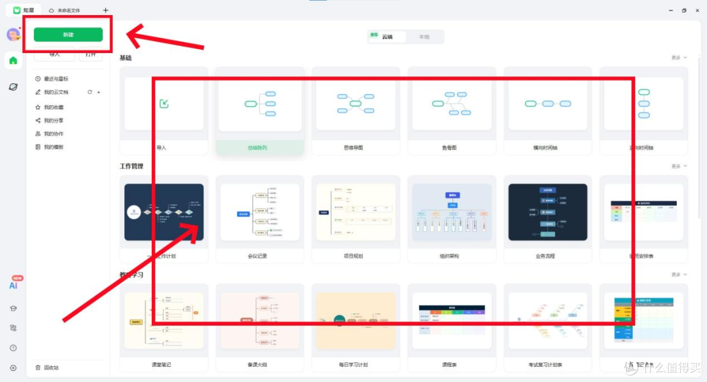The image size is (707, 382).
Task: Click the share icon beside 我的分享
Action: pyautogui.click(x=38, y=121)
